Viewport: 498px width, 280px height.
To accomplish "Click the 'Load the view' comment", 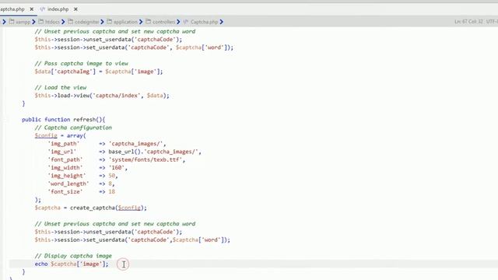I will (61, 88).
